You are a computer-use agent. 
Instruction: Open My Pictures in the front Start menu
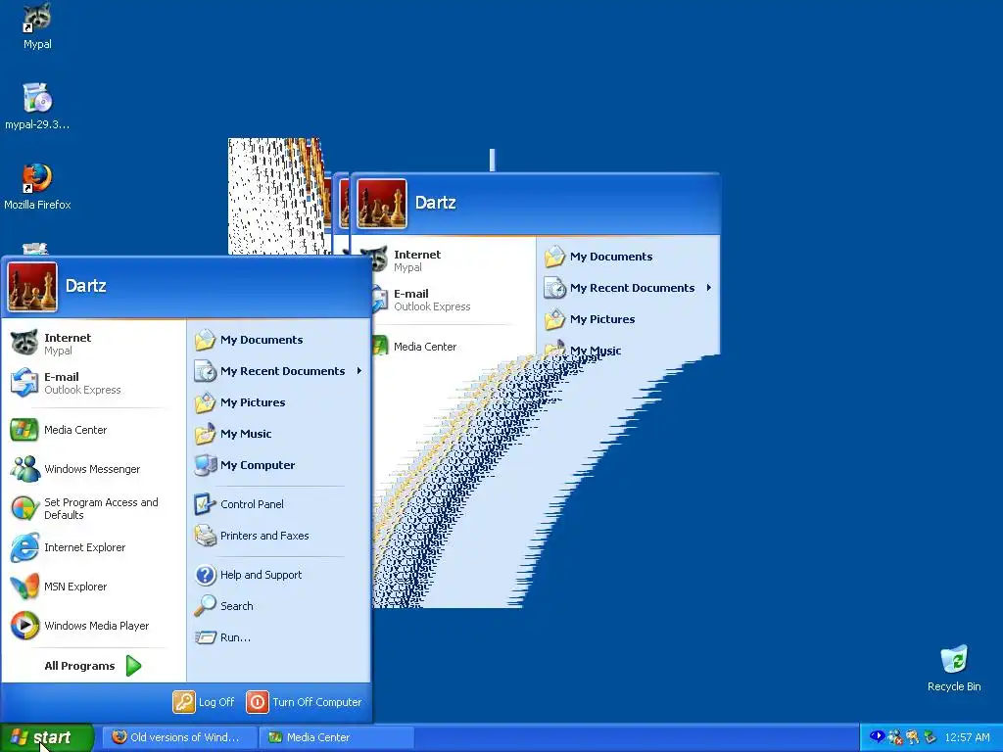click(279, 402)
